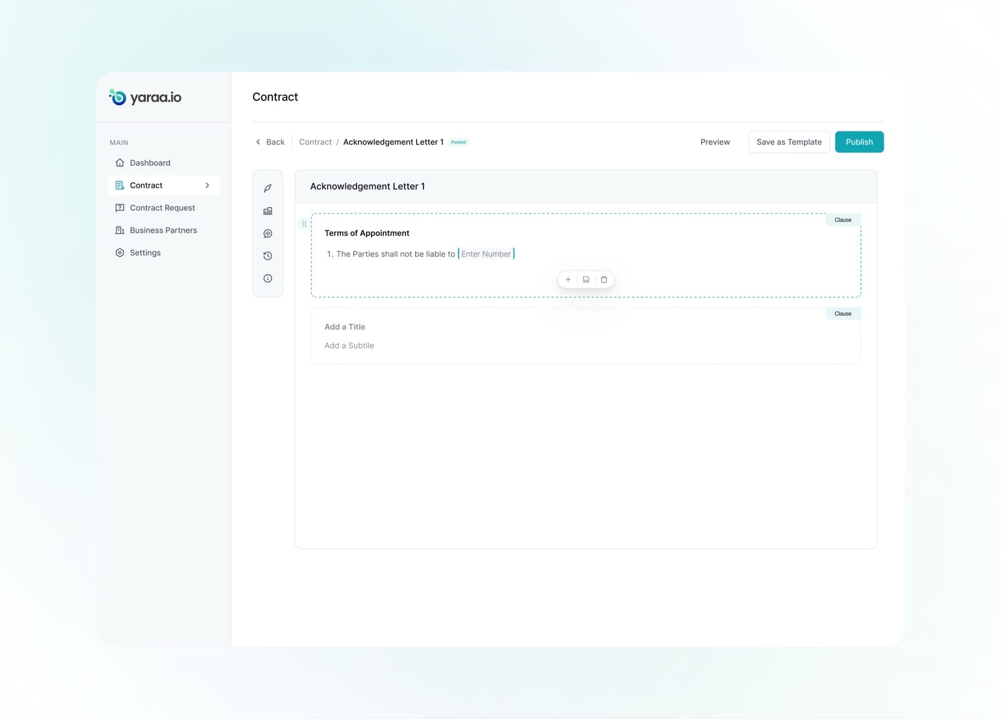Go back using the Back button
Image resolution: width=1001 pixels, height=719 pixels.
point(270,142)
